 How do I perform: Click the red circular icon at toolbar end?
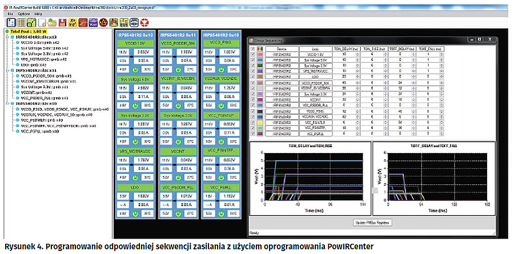(x=144, y=22)
